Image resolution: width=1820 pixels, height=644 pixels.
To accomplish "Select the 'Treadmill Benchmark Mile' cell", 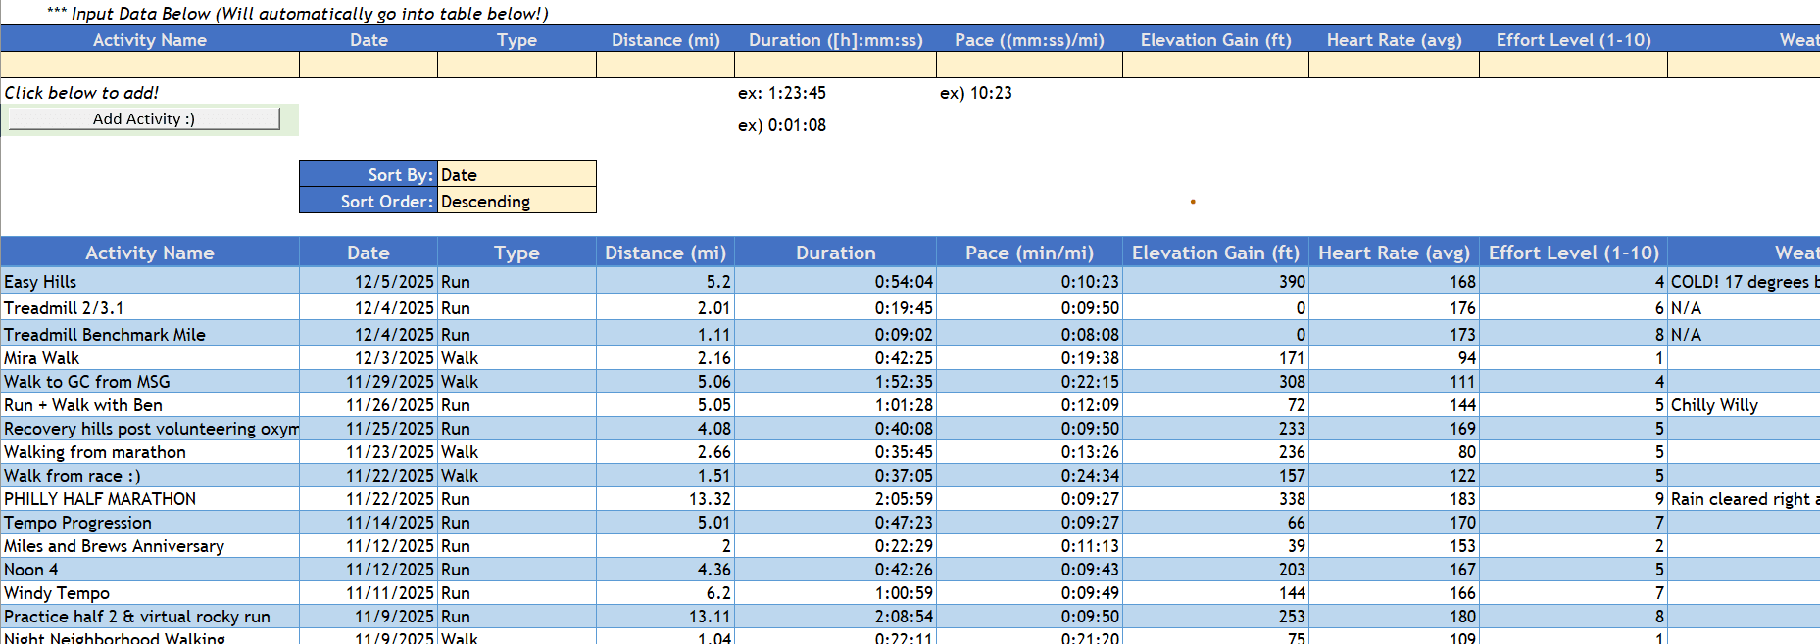I will point(150,334).
